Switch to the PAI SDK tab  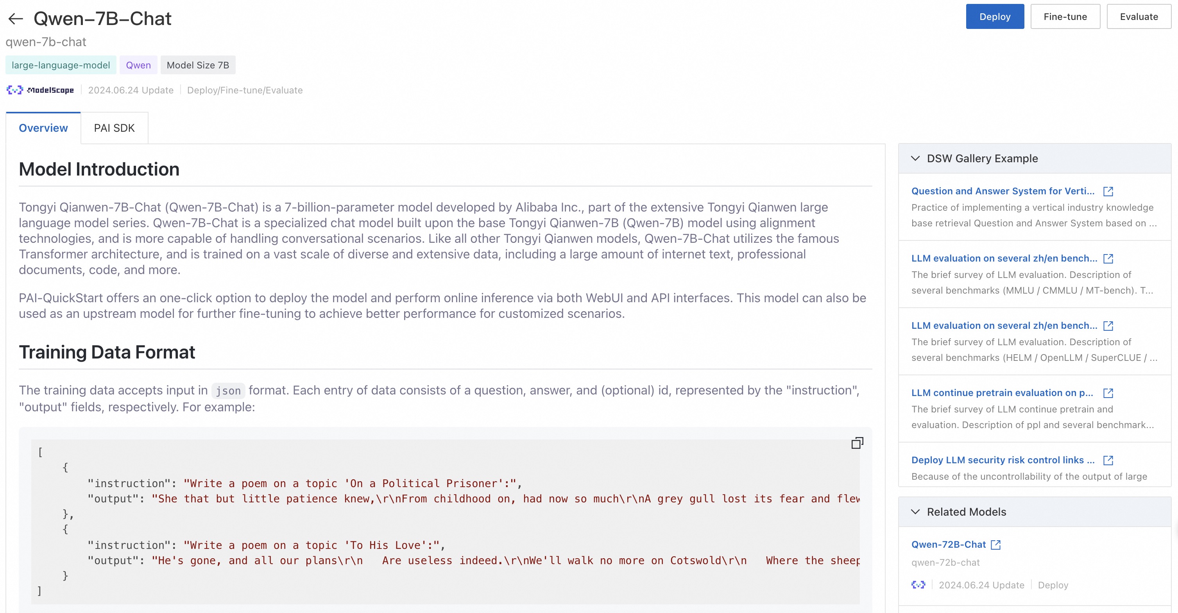click(x=115, y=128)
